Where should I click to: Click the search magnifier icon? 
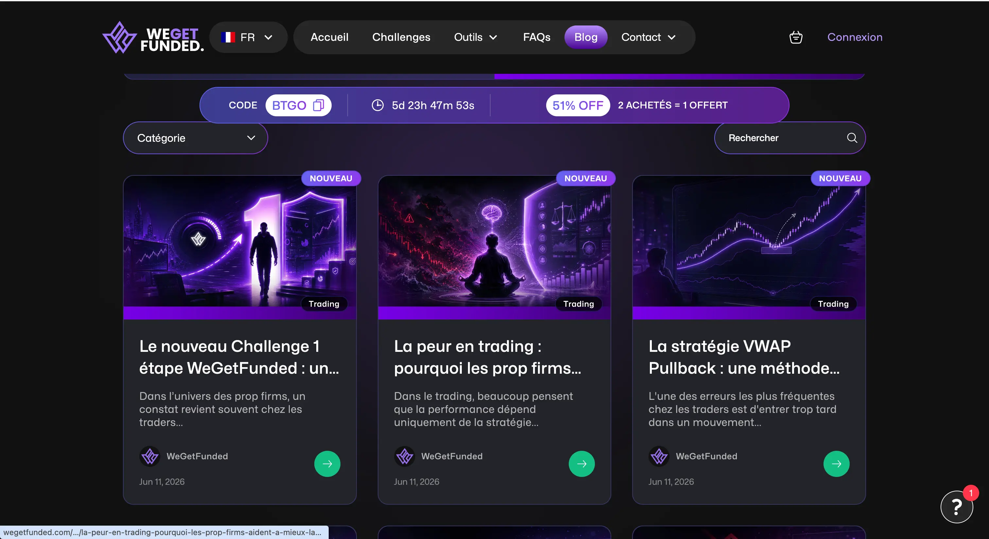click(x=852, y=138)
